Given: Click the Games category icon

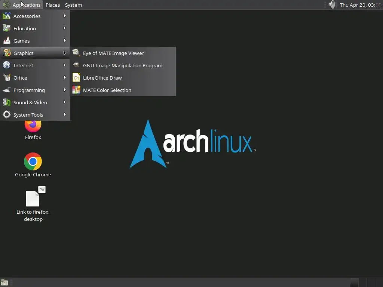Looking at the screenshot, I should (7, 41).
